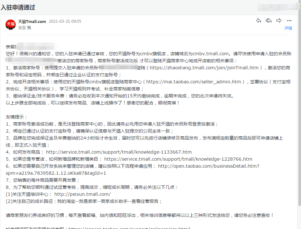Show email details via 详情
Image resolution: width=301 pixels, height=229 pixels.
288,28
